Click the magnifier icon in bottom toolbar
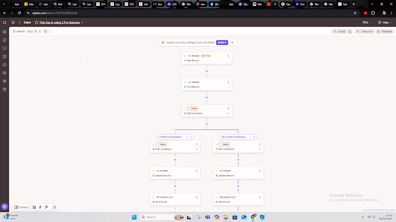Screen dimensions: 396x222 pos(54,207)
